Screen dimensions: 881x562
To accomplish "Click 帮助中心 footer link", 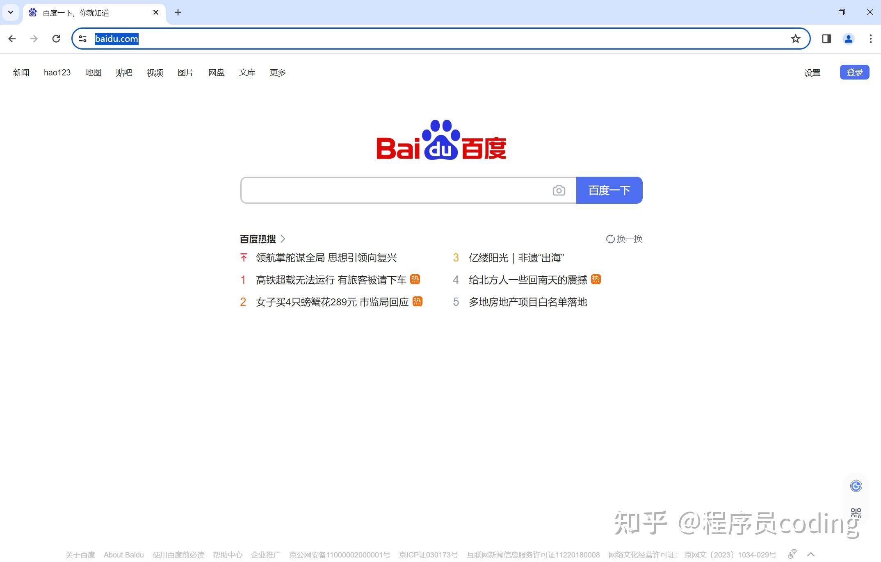I will [x=228, y=555].
